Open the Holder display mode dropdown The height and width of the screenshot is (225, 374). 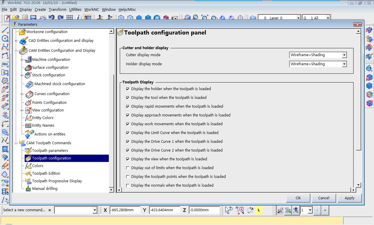(344, 64)
